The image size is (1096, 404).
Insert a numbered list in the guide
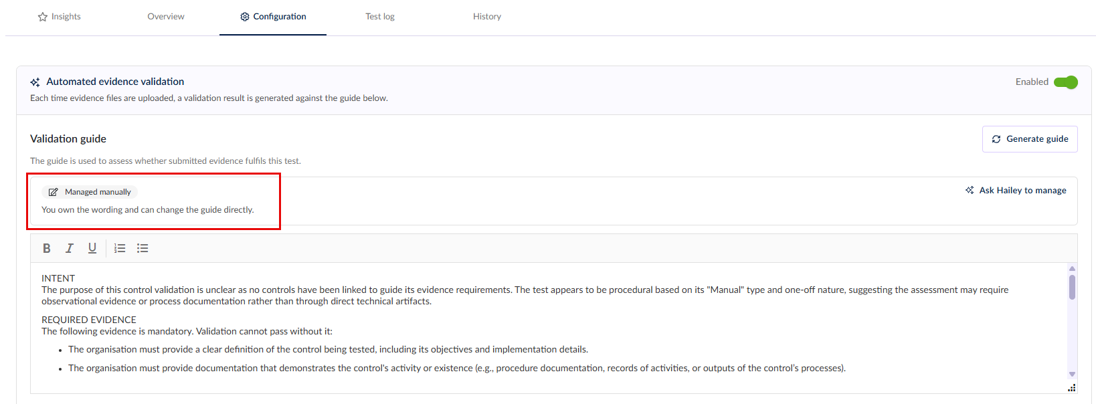tap(120, 248)
